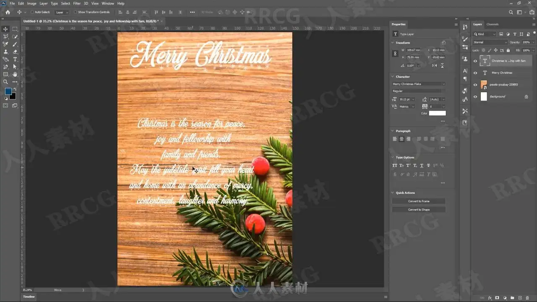Create a new group folder icon

512,298
